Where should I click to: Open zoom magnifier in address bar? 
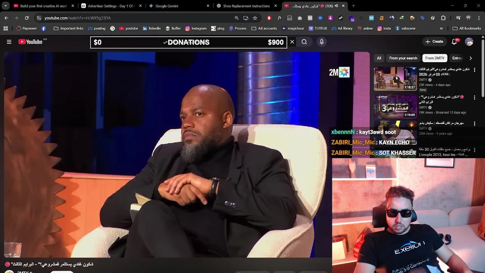tap(236, 18)
